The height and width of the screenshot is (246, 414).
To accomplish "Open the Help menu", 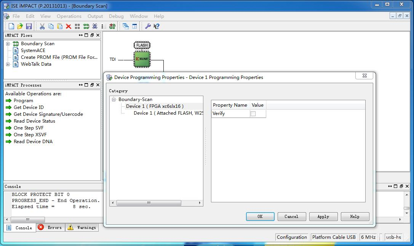I will 159,16.
